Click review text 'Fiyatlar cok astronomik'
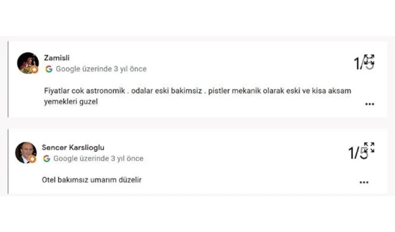The height and width of the screenshot is (232, 395). [85, 91]
